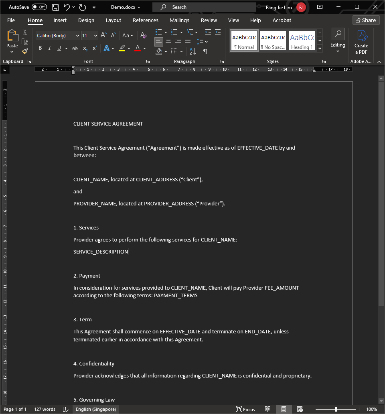Switch to the References tab
385x414 pixels.
[146, 20]
